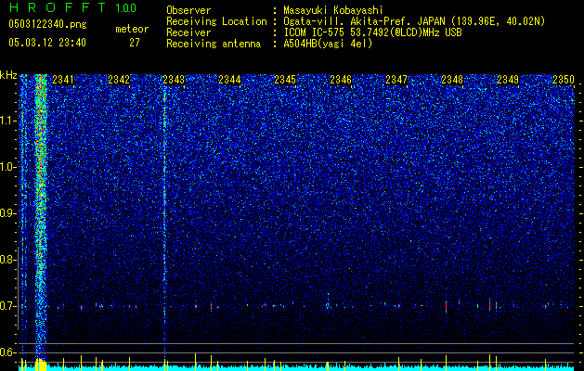Select the Ogata-vill. Akita-Pref. JAPAN location text
The height and width of the screenshot is (371, 584).
[414, 21]
